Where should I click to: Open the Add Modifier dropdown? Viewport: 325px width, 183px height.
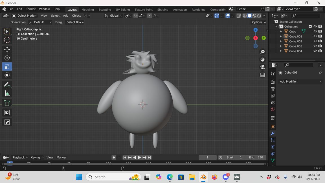(x=300, y=82)
